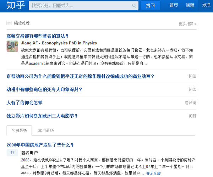213x177 pixels.
Task: Click the Zhihu 知乎 logo
Action: 13,6
